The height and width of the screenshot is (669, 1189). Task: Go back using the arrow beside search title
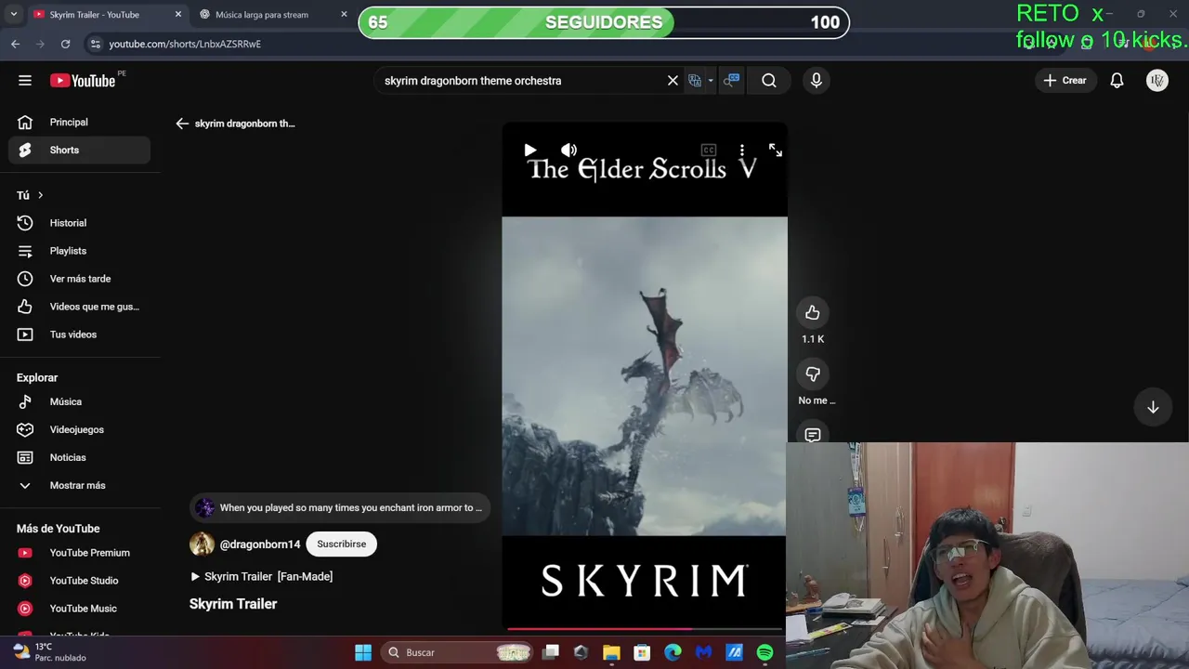click(182, 124)
